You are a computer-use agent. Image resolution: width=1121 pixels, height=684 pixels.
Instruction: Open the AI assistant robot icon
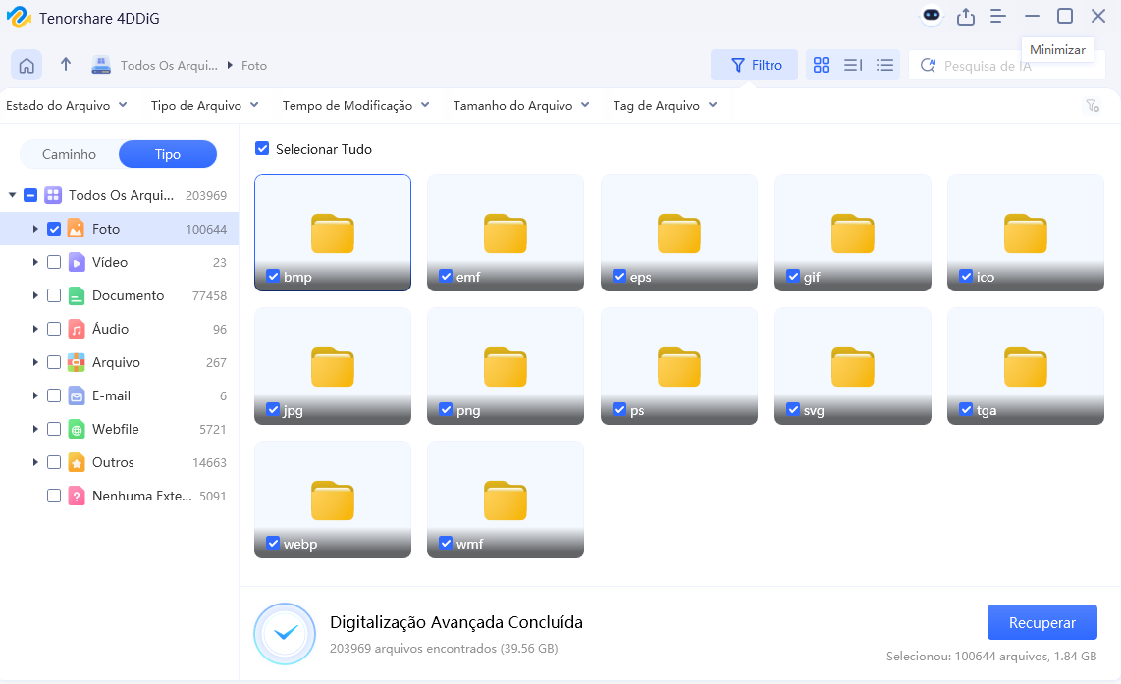pyautogui.click(x=929, y=16)
